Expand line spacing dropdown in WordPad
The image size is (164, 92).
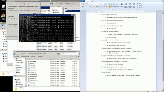click(x=118, y=4)
